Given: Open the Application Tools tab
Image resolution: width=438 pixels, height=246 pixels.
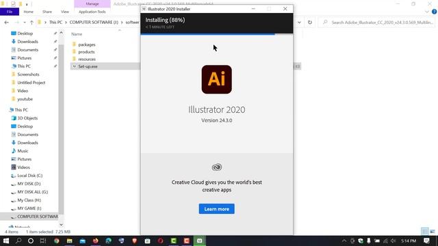Looking at the screenshot, I should pos(92,12).
